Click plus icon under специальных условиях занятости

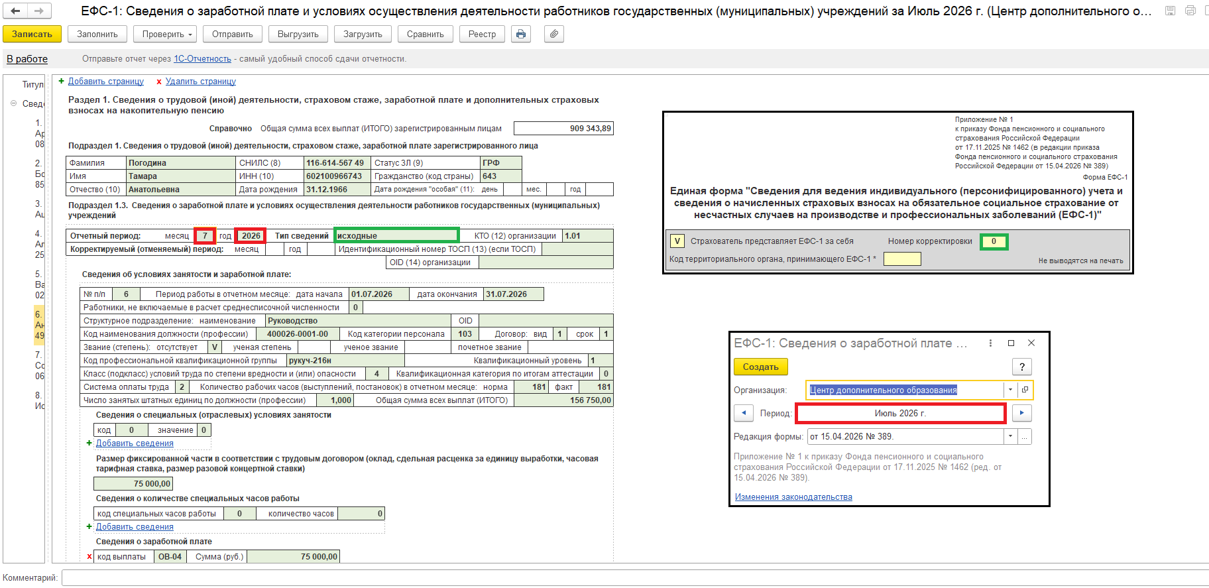pos(89,443)
